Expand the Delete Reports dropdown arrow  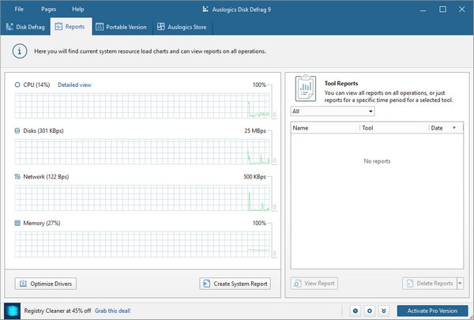click(x=460, y=284)
